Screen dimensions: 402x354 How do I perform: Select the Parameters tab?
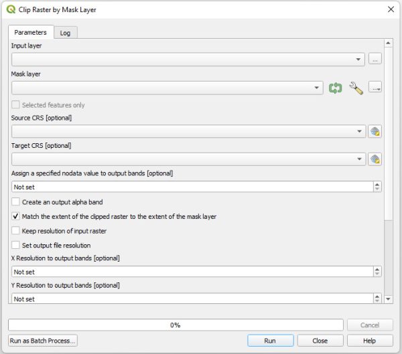(x=30, y=32)
